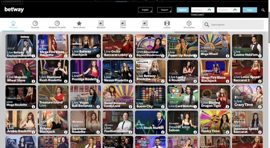Show info for Live Nexus Roulette
270x148 pixels.
pyautogui.click(x=131, y=81)
